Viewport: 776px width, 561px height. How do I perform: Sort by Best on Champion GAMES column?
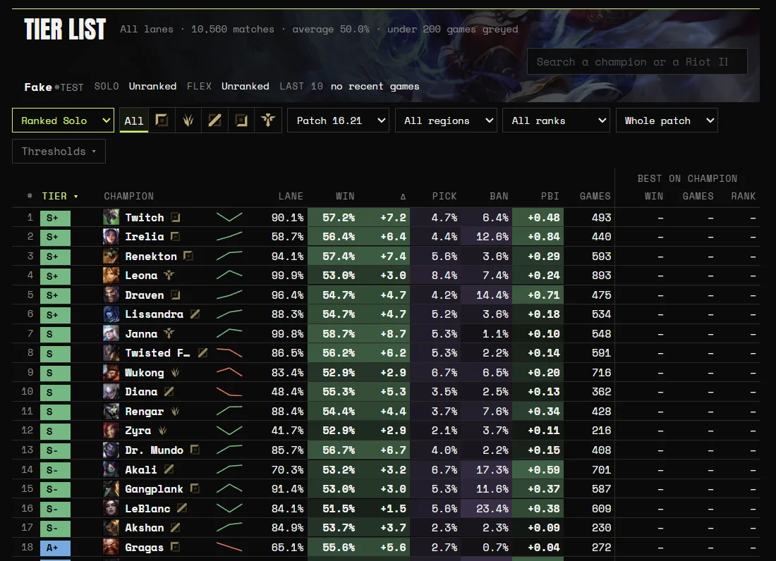coord(698,196)
